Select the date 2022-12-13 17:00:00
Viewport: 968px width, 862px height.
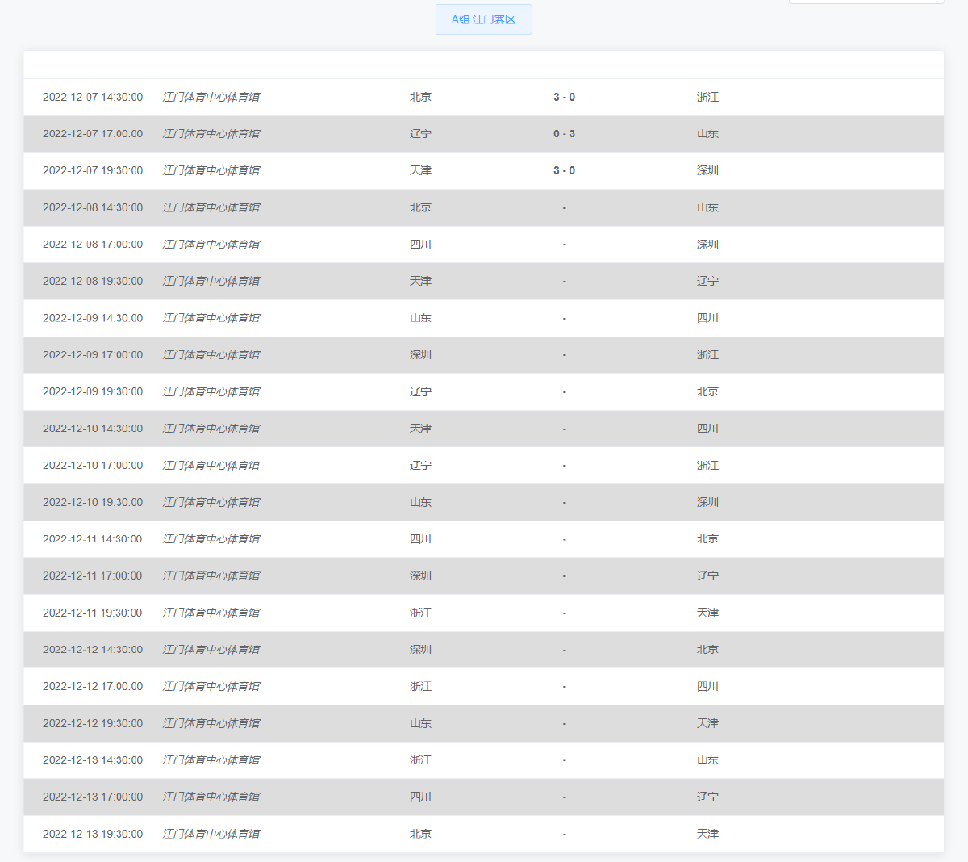click(x=93, y=797)
